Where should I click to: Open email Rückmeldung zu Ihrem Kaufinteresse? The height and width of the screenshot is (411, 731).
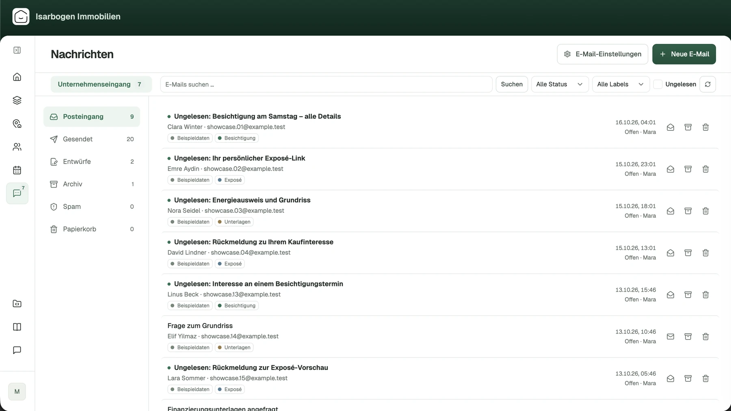coord(254,242)
